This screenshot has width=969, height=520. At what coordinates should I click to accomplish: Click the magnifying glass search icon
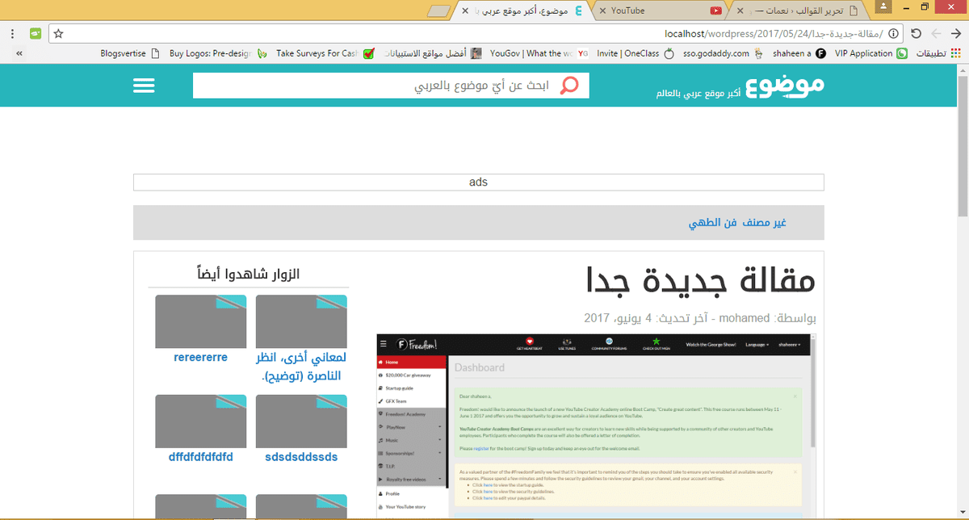[x=570, y=86]
